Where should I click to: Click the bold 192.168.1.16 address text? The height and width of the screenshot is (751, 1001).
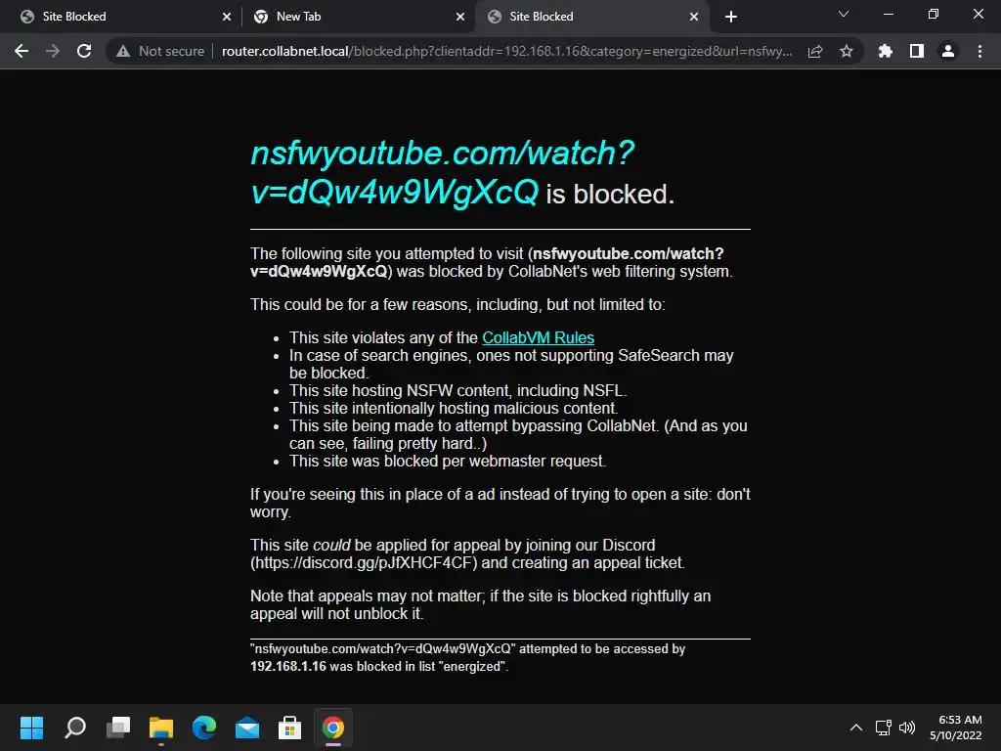coord(288,666)
